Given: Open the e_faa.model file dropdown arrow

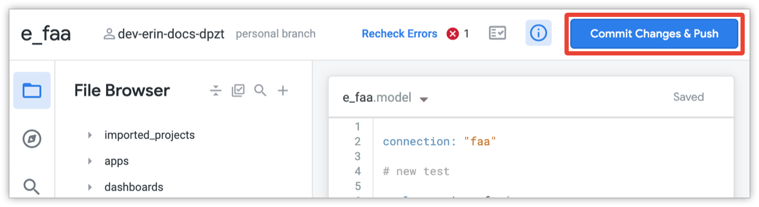Looking at the screenshot, I should coord(423,99).
